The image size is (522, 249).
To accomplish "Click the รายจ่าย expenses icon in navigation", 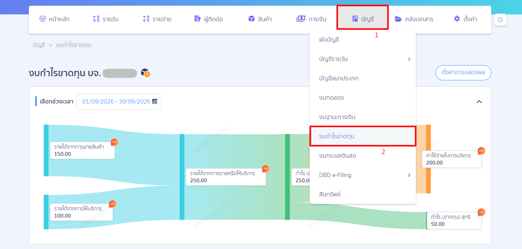I will pyautogui.click(x=146, y=19).
